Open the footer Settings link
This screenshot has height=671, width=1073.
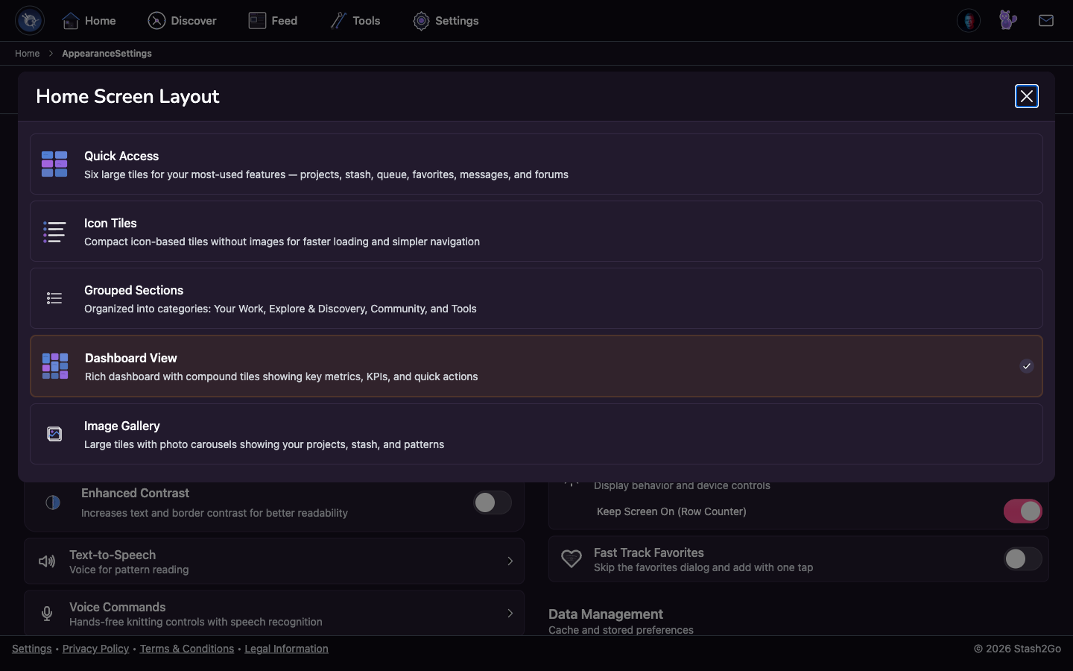tap(32, 649)
